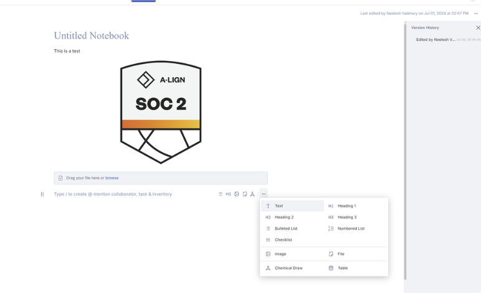Toggle the more block options ellipsis button

click(x=264, y=194)
